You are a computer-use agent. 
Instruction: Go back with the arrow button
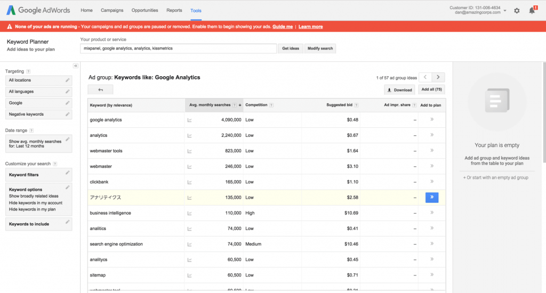point(100,90)
